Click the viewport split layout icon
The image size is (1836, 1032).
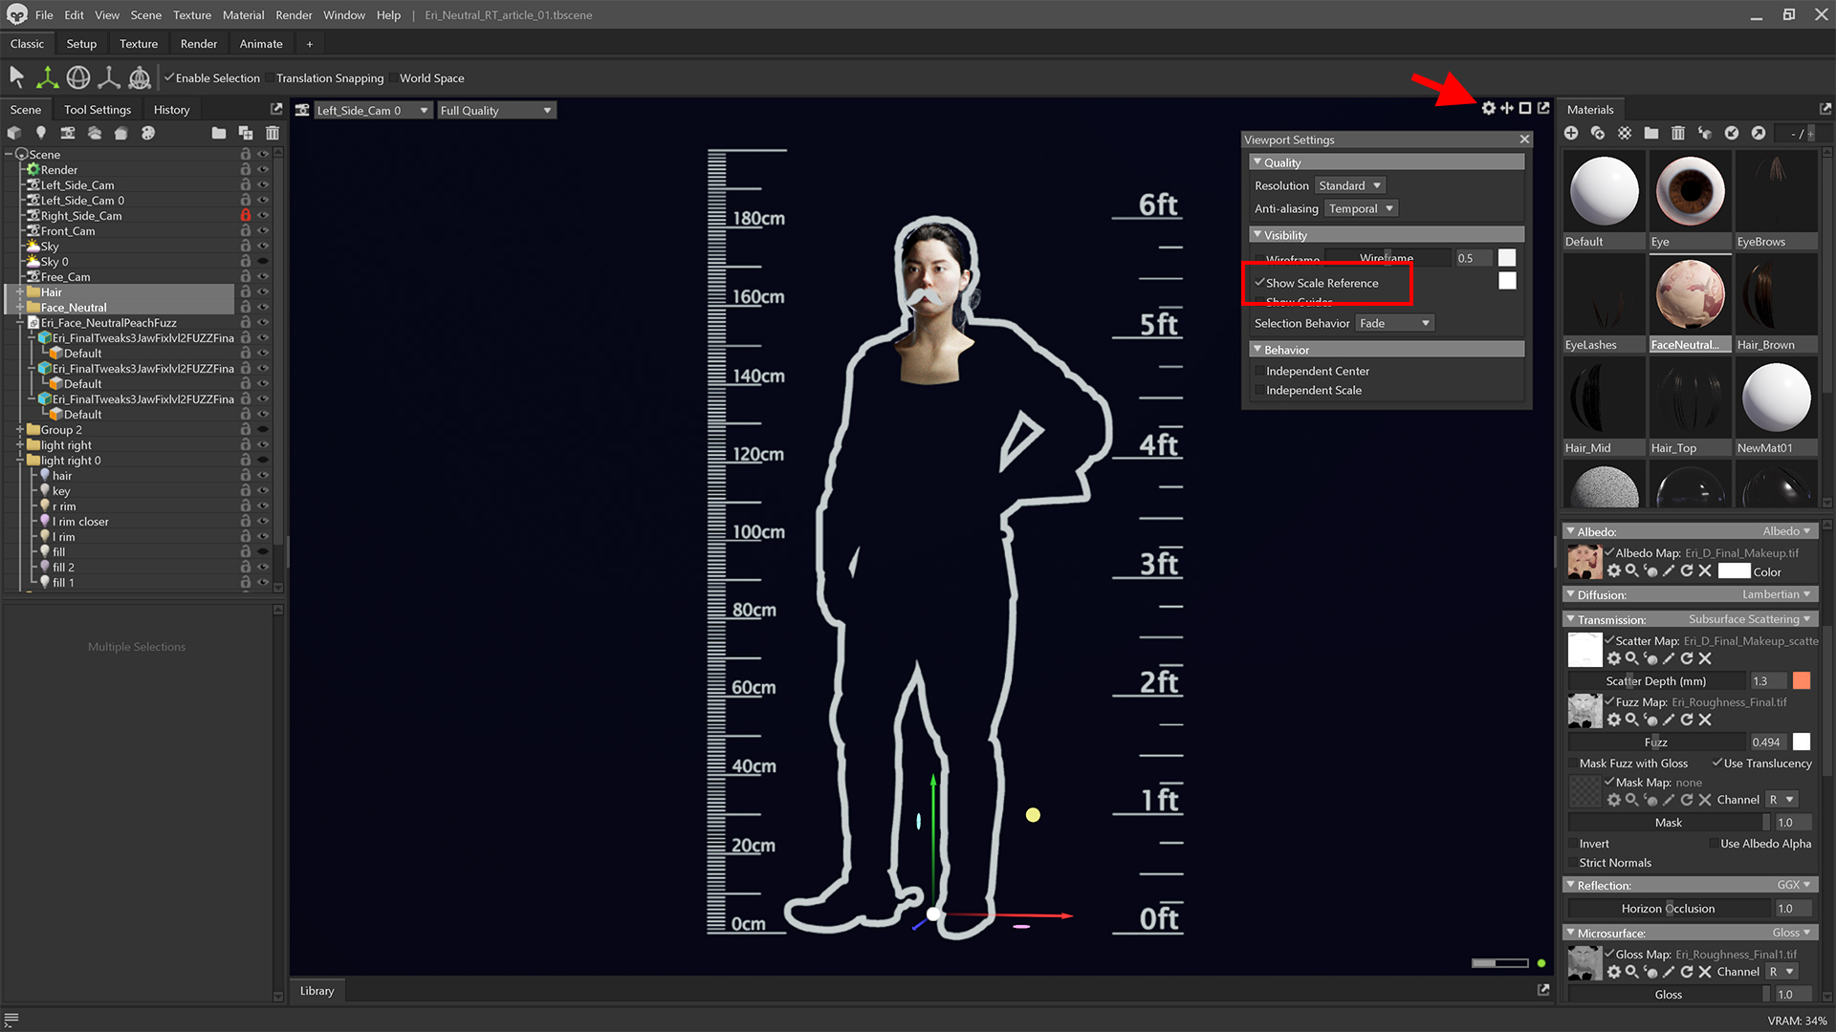click(1507, 108)
